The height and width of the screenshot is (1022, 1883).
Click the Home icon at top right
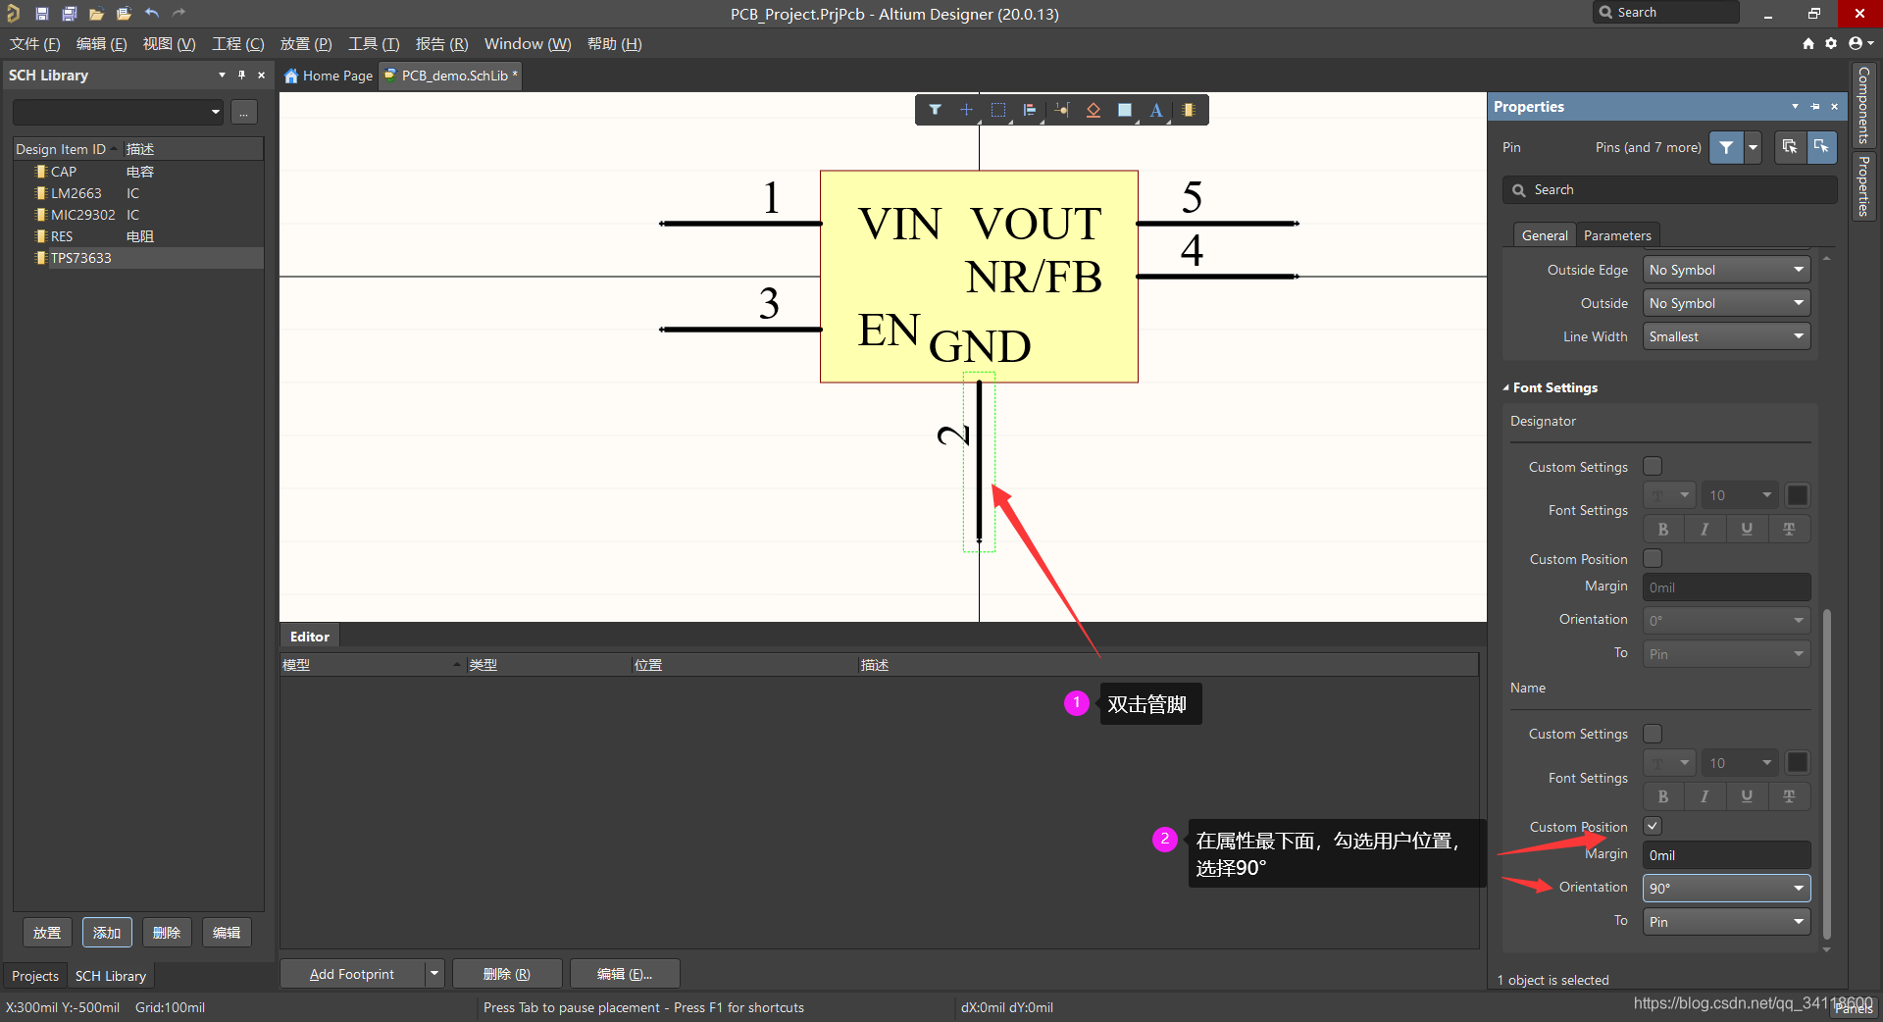point(1808,43)
